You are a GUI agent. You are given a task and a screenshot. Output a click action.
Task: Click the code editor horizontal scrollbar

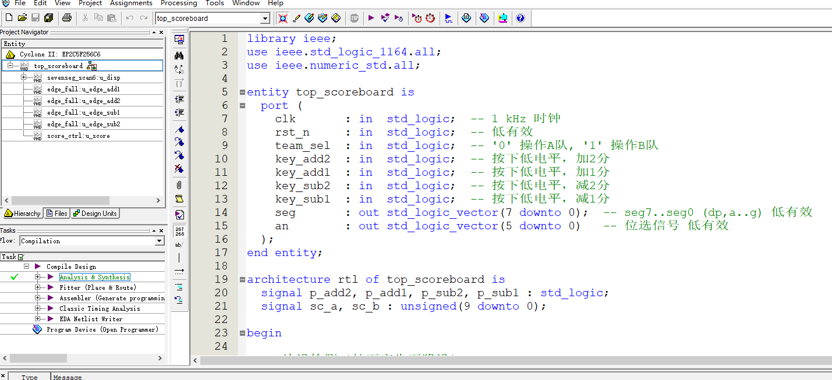[x=515, y=360]
